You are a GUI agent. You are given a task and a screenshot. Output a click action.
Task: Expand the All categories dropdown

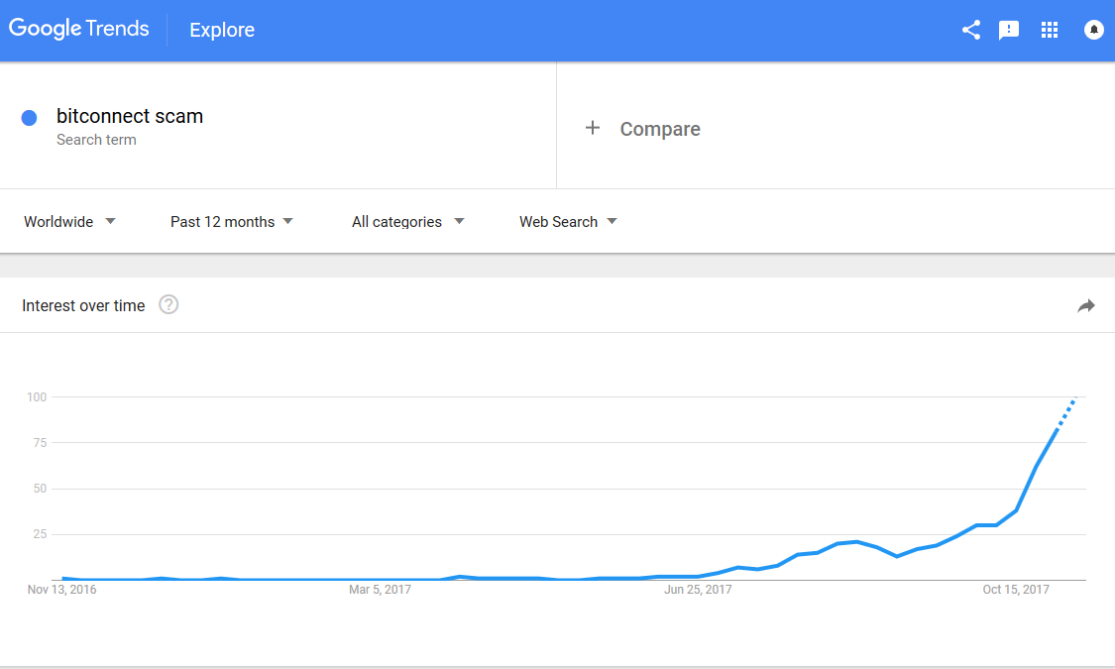coord(408,222)
